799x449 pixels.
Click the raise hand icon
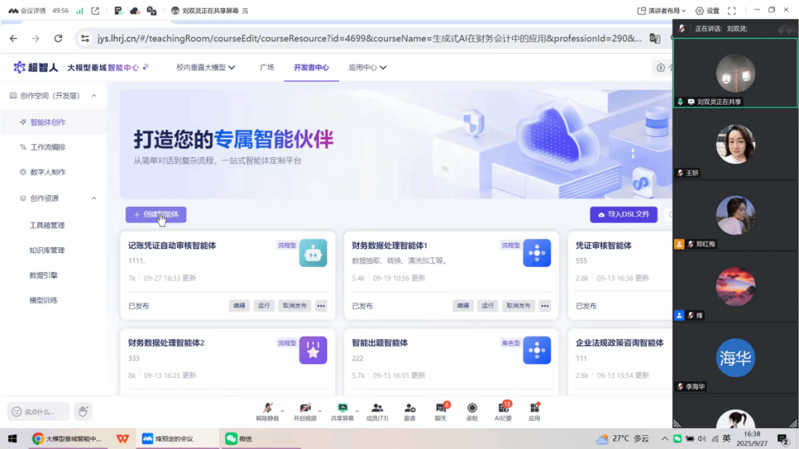(84, 411)
